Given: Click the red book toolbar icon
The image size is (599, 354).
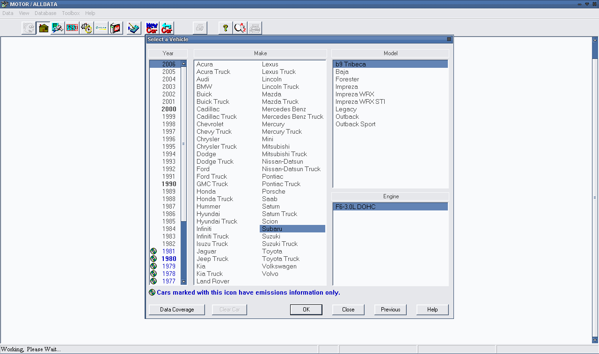Looking at the screenshot, I should tap(116, 28).
